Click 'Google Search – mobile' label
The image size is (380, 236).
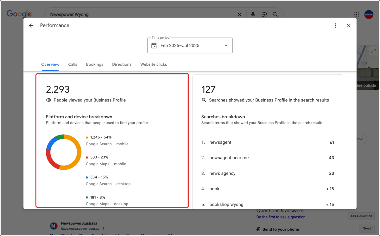107,144
